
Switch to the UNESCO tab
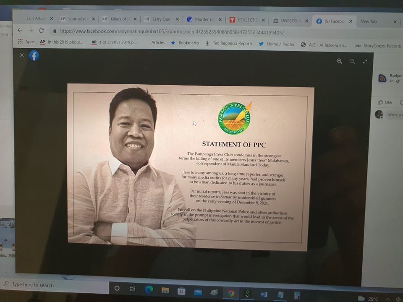[290, 20]
